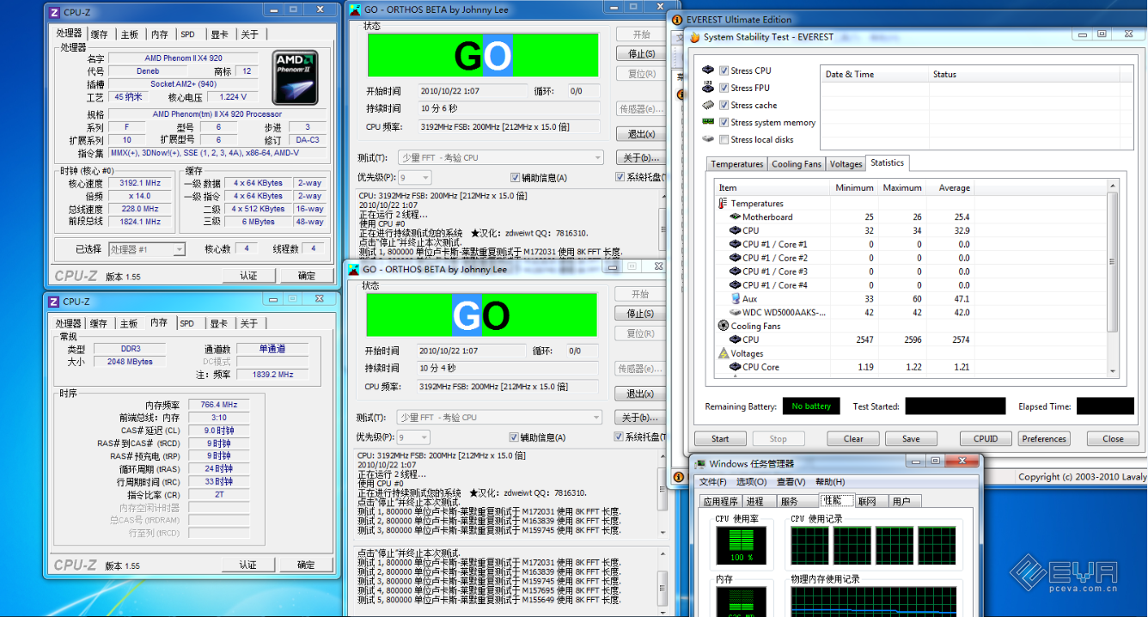1148x617 pixels.
Task: Click the flame icon of System Stability Test
Action: click(x=694, y=37)
